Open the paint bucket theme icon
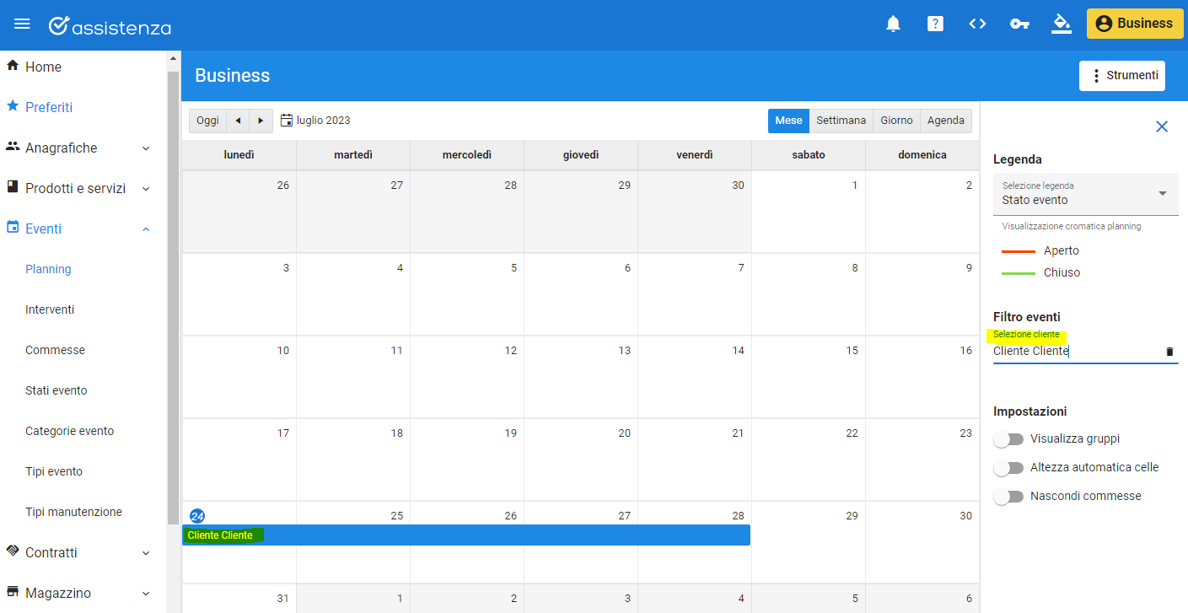Image resolution: width=1188 pixels, height=613 pixels. click(1061, 24)
